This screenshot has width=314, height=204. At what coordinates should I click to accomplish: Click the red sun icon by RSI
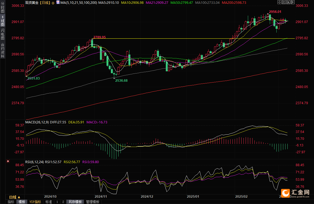click(x=8, y=161)
